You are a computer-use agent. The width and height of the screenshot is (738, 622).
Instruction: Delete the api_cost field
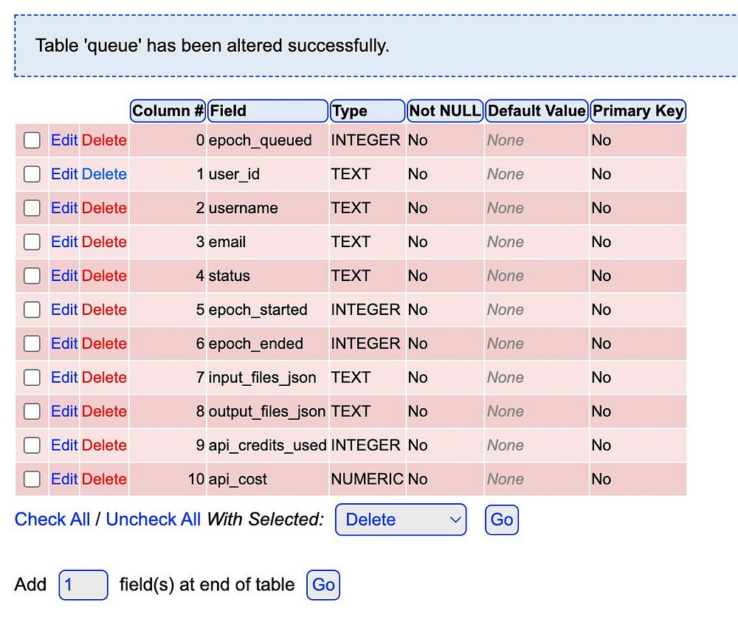click(104, 479)
